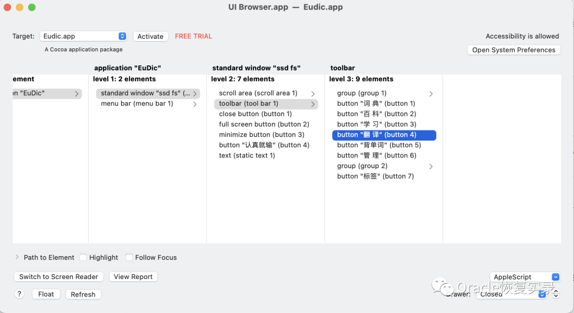Select the menu bar (menu bar 1) row
Image resolution: width=574 pixels, height=313 pixels.
click(x=148, y=104)
